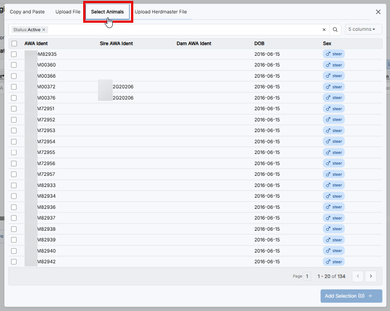
Task: Clear the search filter with the X icon
Action: point(324,30)
